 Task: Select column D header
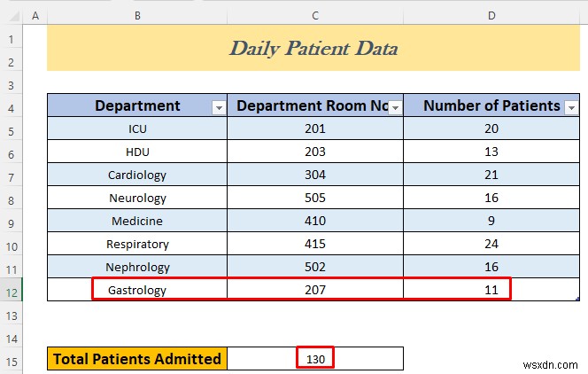point(491,17)
